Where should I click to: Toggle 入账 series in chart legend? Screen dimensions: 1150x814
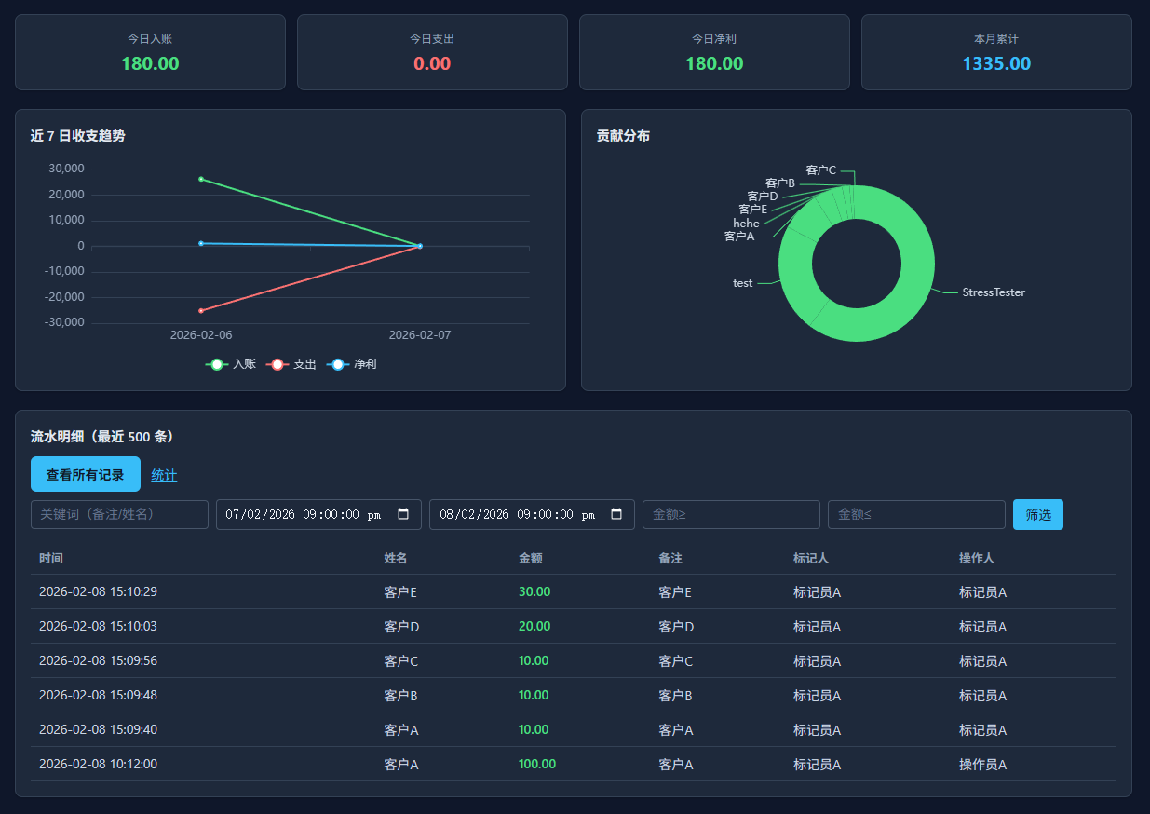pyautogui.click(x=230, y=364)
